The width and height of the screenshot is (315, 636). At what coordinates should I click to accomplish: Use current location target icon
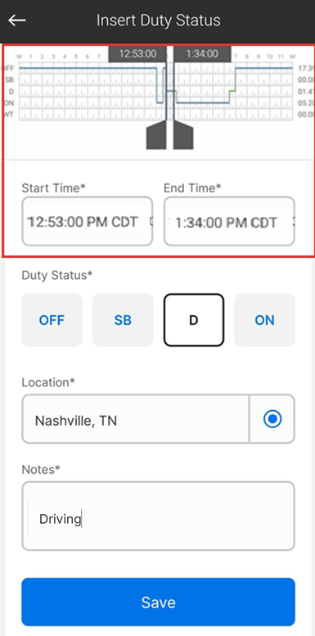pyautogui.click(x=272, y=419)
